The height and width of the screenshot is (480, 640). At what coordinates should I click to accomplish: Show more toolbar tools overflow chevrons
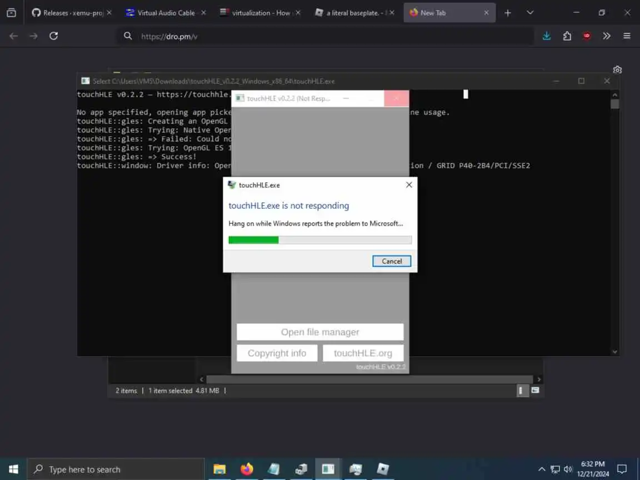point(607,36)
